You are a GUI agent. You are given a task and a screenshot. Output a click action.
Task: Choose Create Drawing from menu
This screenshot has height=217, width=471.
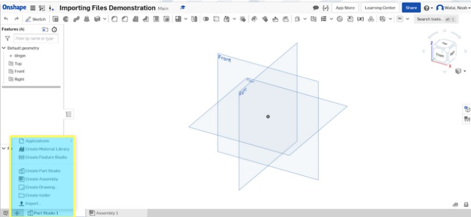click(x=38, y=187)
